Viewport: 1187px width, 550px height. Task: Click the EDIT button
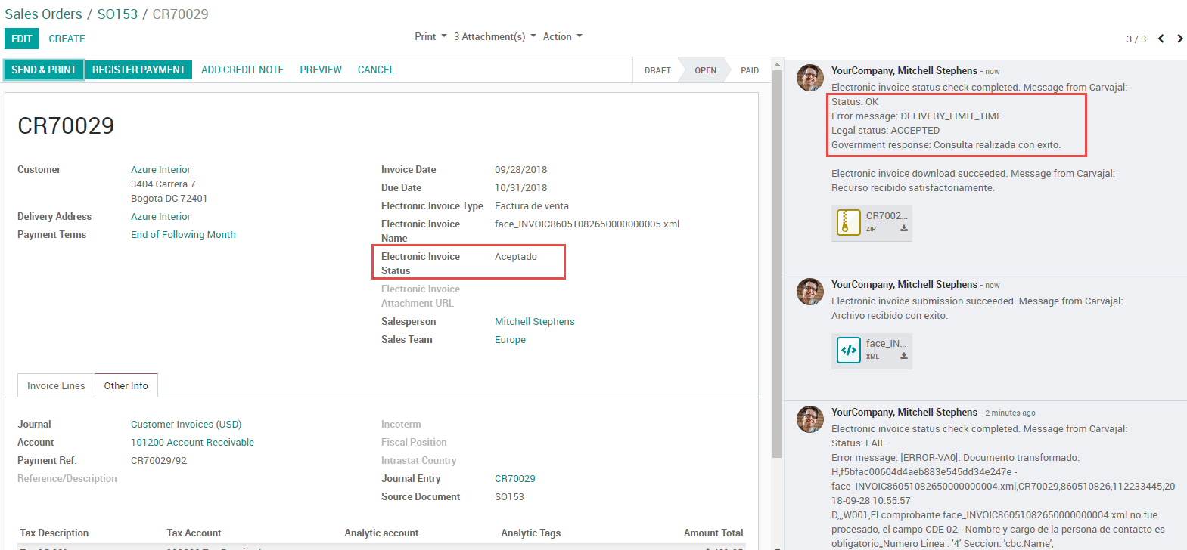coord(22,39)
